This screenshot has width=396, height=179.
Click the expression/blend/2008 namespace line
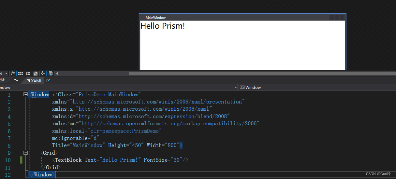141,116
